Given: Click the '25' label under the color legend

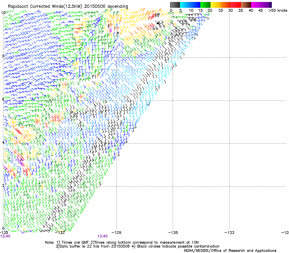Looking at the screenshot, I should 221,11.
